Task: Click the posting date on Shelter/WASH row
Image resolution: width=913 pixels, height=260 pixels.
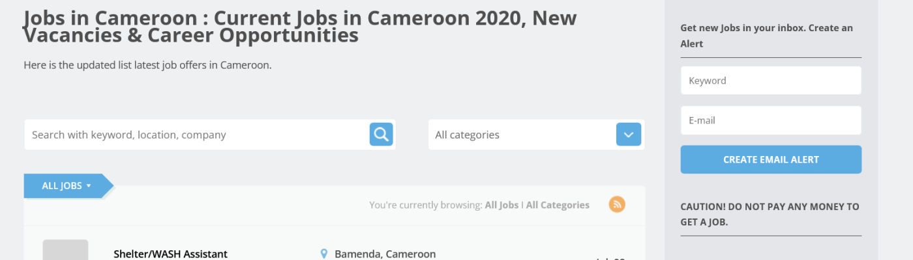Action: pyautogui.click(x=610, y=258)
